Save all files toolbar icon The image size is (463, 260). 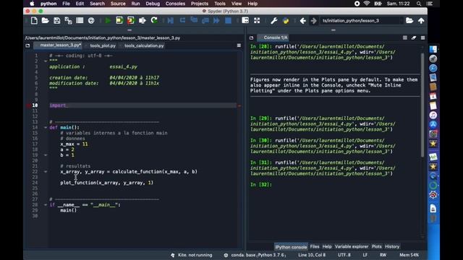click(x=68, y=21)
